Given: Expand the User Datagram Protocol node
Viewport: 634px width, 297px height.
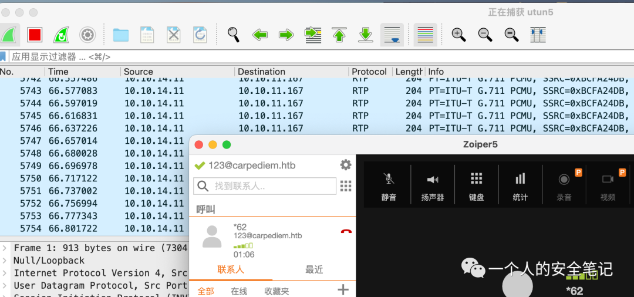Looking at the screenshot, I should (5, 285).
